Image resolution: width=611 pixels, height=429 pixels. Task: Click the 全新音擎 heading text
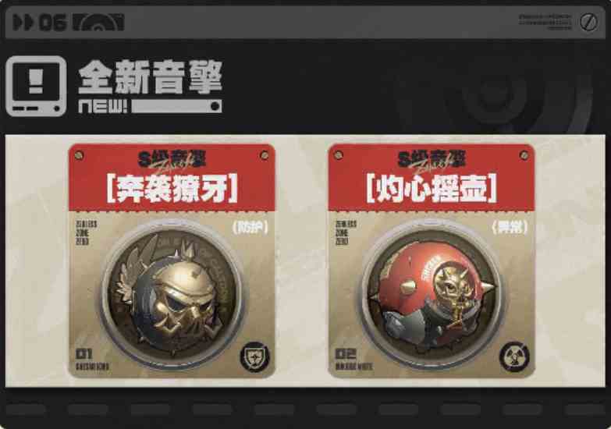click(151, 76)
